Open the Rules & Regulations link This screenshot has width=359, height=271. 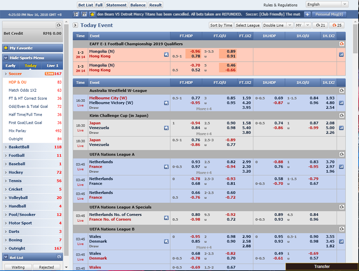(280, 5)
